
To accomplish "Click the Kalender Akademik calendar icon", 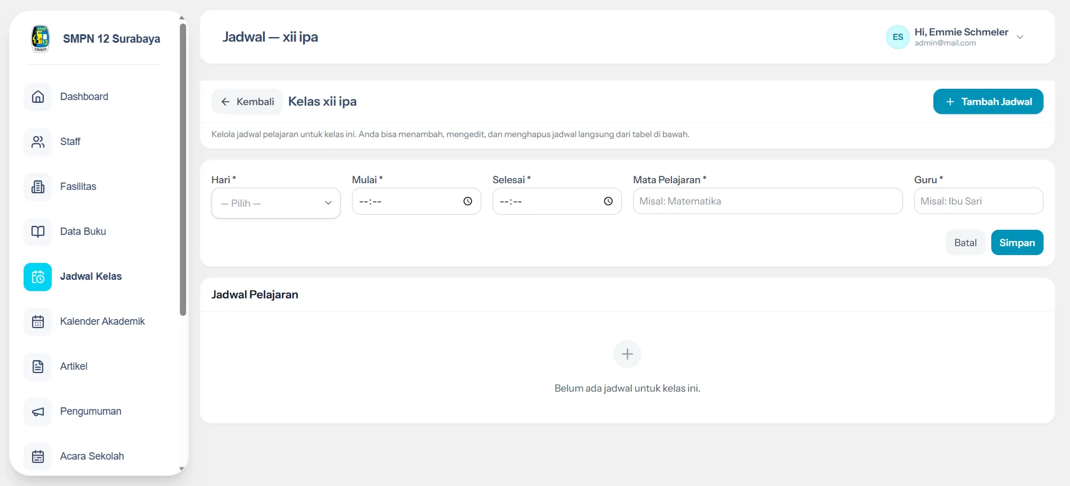I will pos(38,321).
